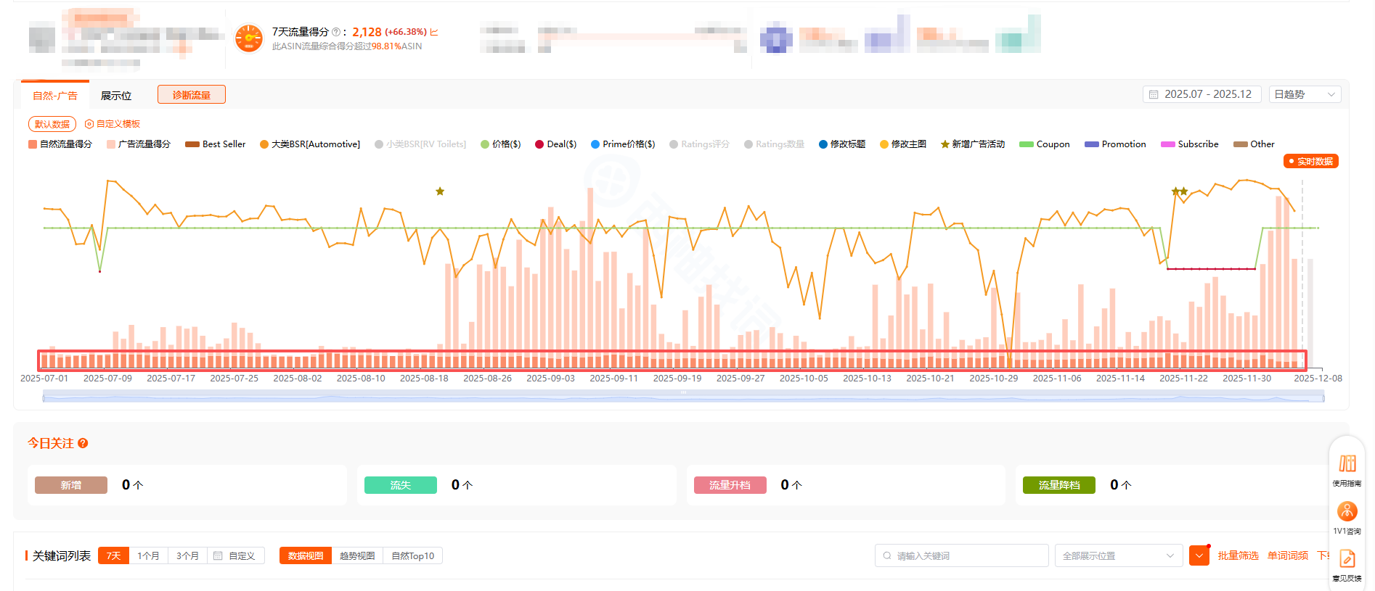Open the 日趋势 trend dropdown

1304,94
